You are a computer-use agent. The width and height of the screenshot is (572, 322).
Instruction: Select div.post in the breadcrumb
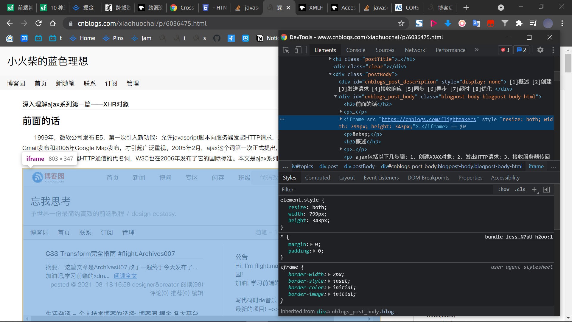coord(328,166)
